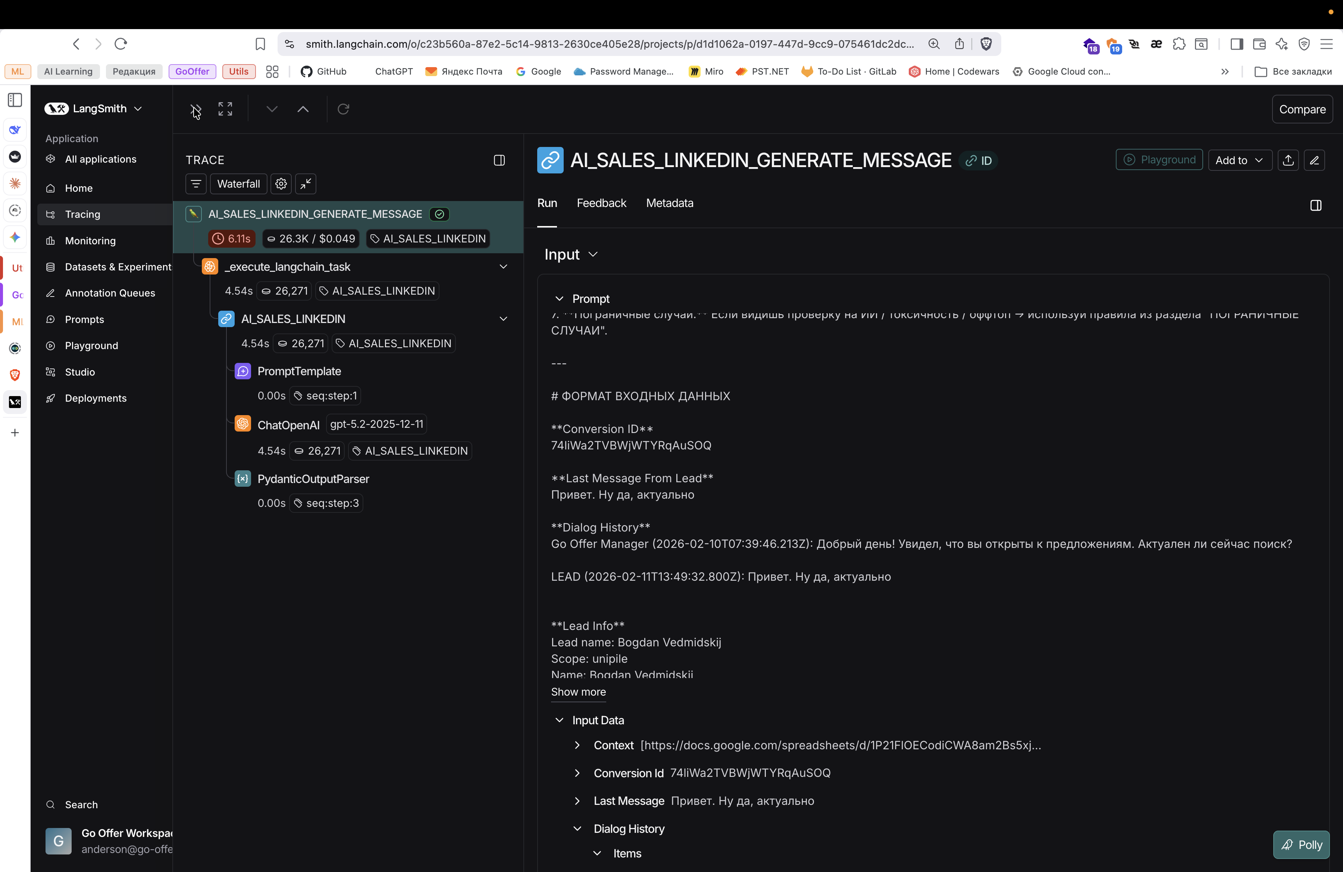The image size is (1343, 872).
Task: Click the share run icon
Action: point(1288,160)
